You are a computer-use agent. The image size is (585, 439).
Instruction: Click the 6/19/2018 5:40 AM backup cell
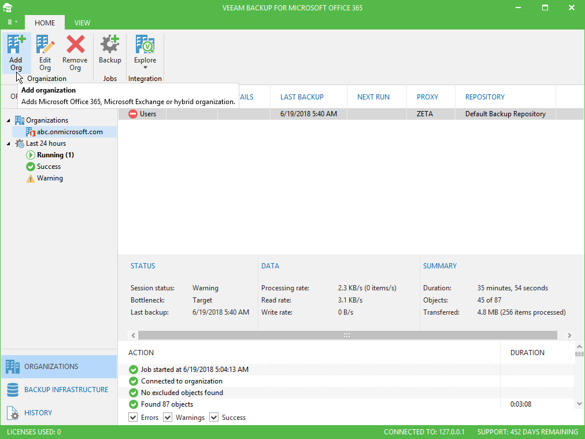tap(309, 114)
